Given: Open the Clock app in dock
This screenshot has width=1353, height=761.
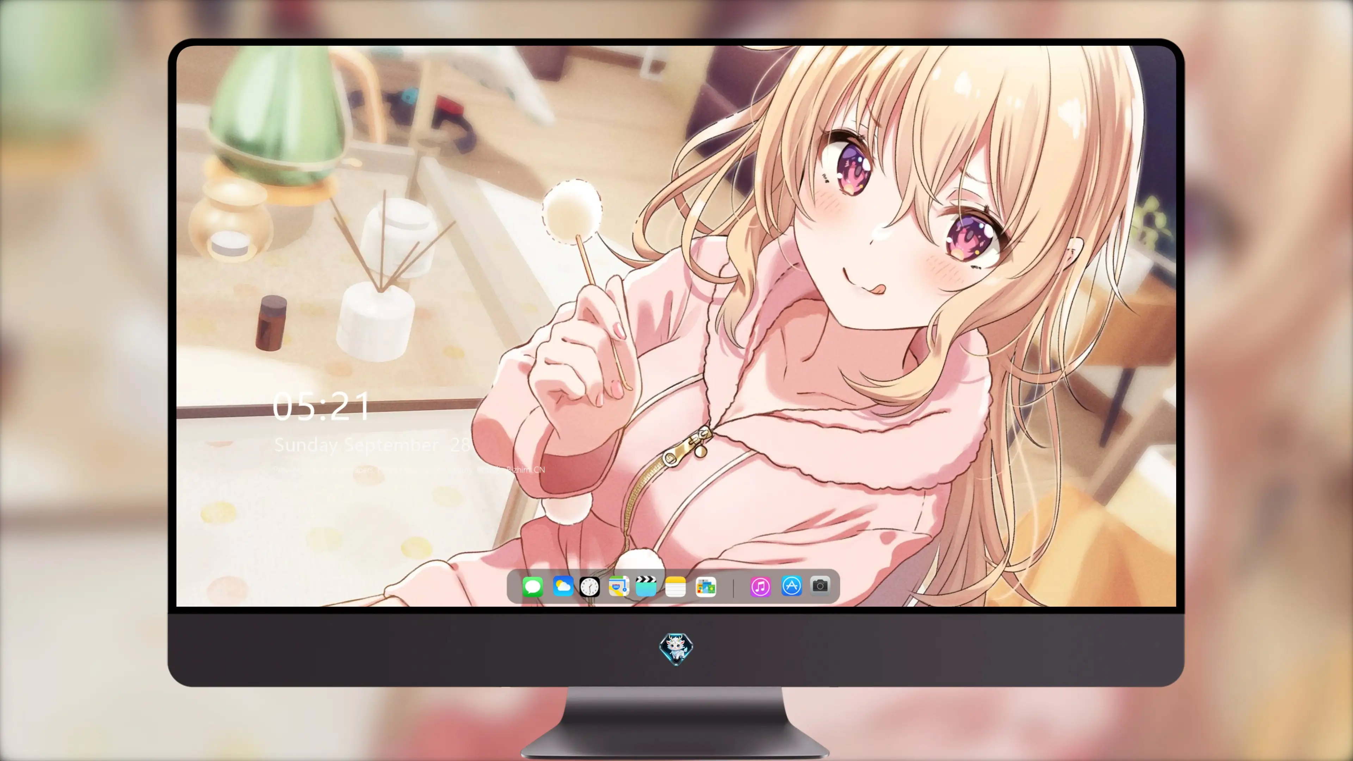Looking at the screenshot, I should [589, 587].
